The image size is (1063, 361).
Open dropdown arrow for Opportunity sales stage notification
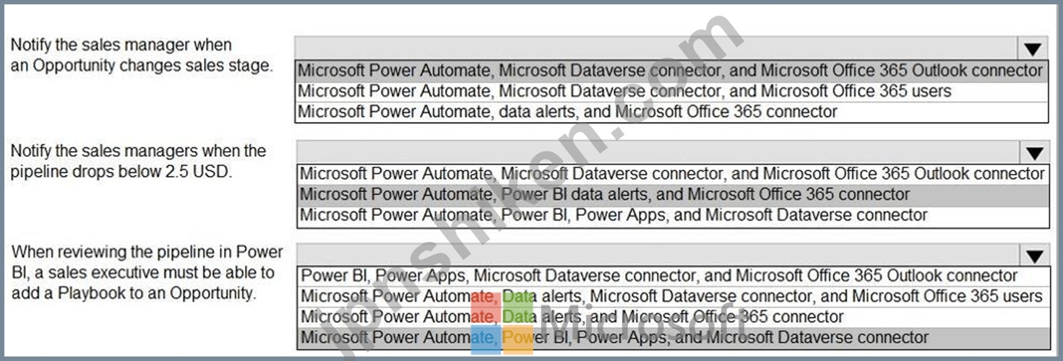pyautogui.click(x=1033, y=49)
